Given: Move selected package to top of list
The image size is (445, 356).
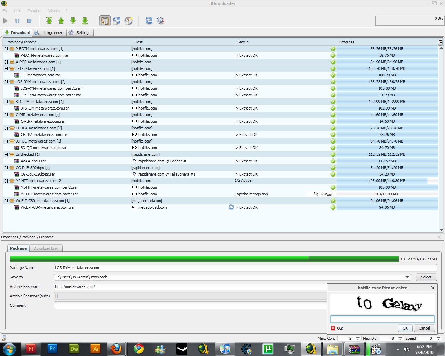Looking at the screenshot, I should (x=49, y=21).
